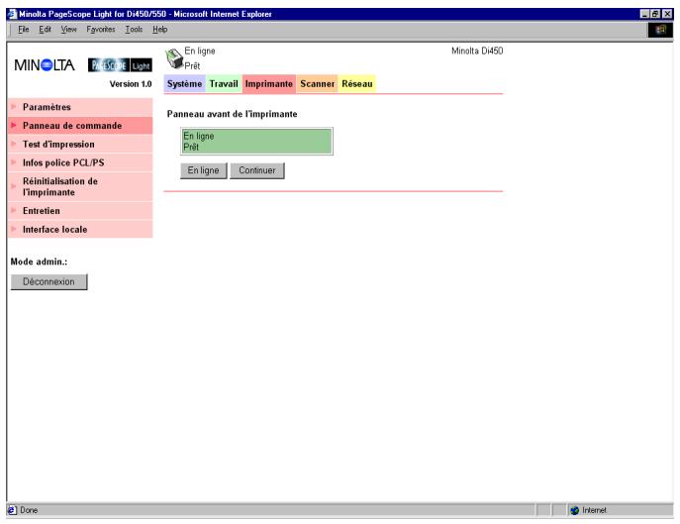Select the Imprimante tab
Image resolution: width=680 pixels, height=524 pixels.
[x=269, y=84]
